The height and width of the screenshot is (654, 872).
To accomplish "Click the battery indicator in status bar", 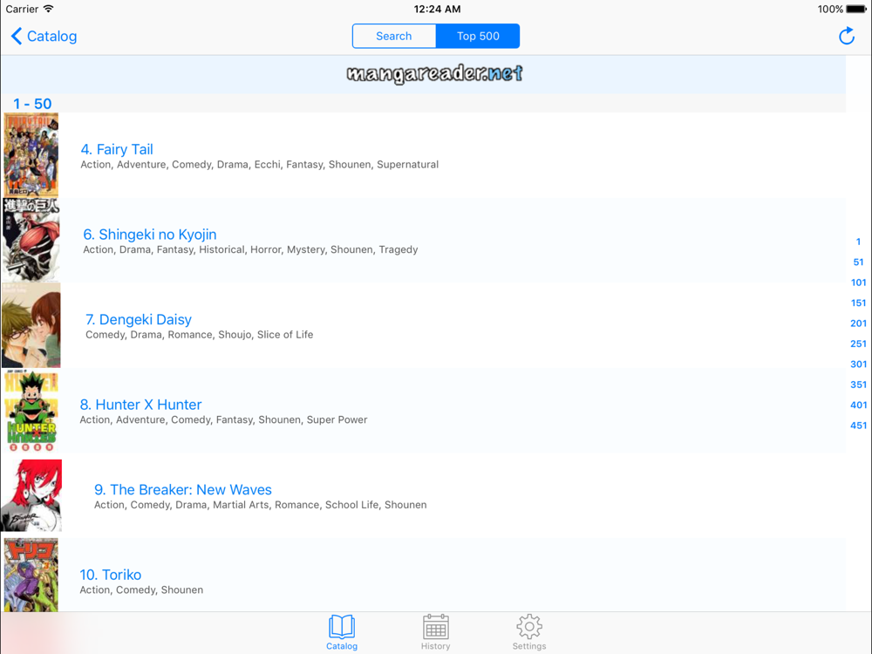I will click(x=856, y=9).
